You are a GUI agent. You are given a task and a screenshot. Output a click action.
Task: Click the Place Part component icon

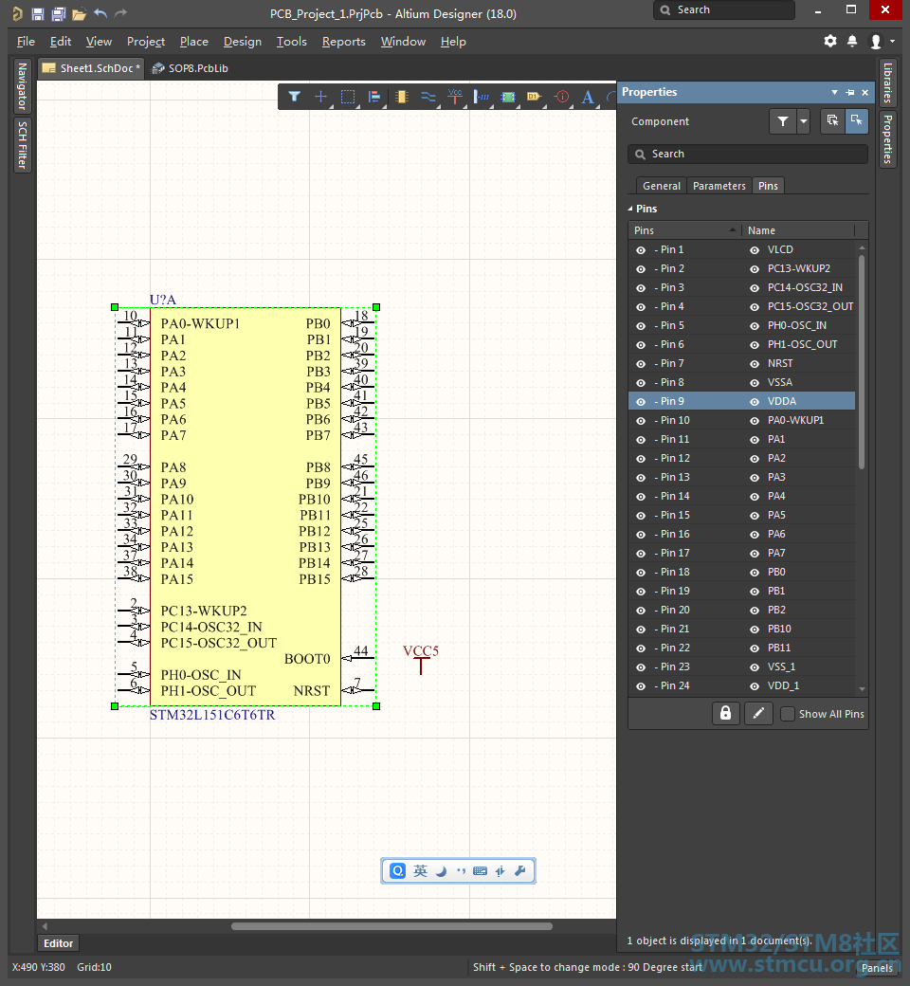click(402, 97)
